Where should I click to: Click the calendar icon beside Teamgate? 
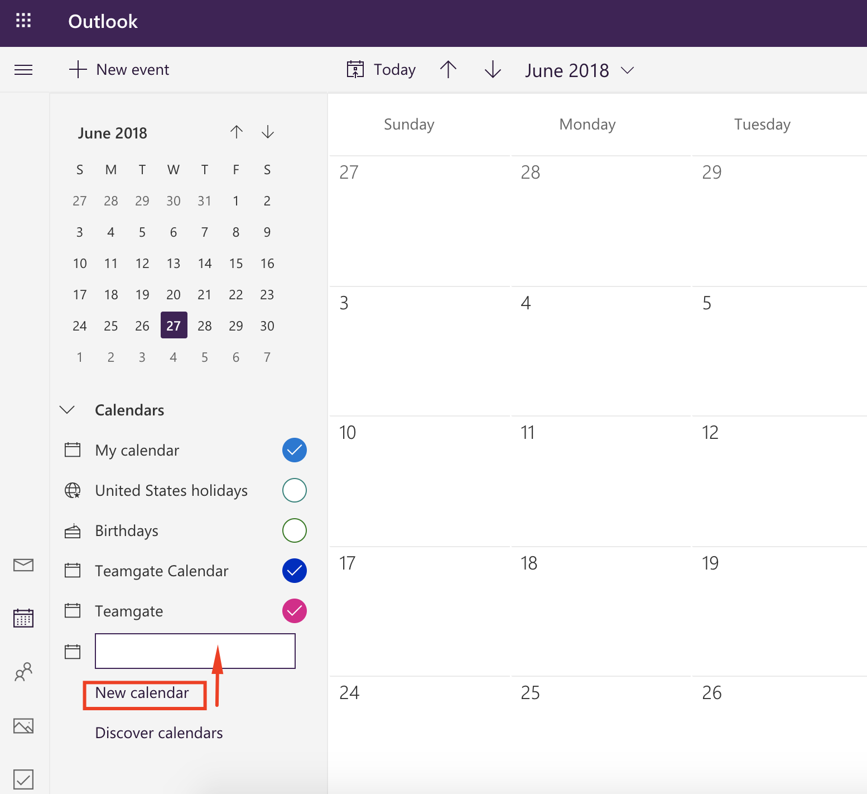[x=73, y=610]
